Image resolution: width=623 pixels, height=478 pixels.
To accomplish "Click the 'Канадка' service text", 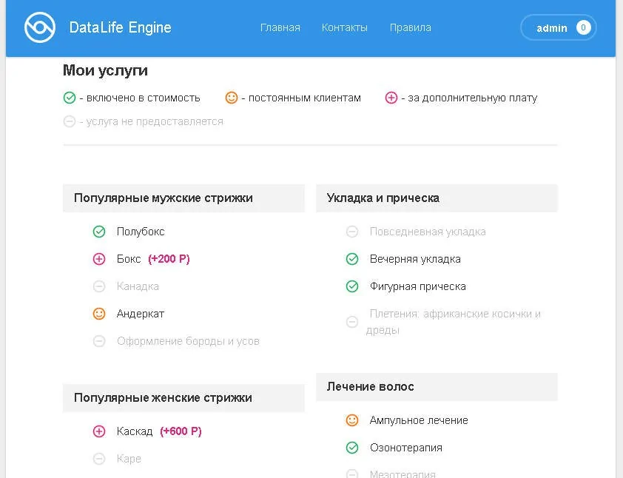I will [138, 286].
